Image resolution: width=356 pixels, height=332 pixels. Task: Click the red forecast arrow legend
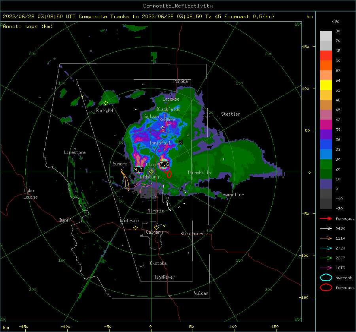[x=326, y=218]
